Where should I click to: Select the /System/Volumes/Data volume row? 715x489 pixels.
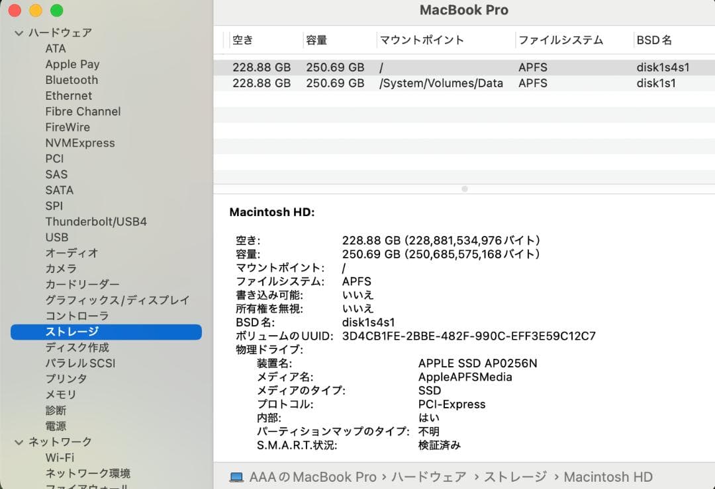(x=463, y=83)
